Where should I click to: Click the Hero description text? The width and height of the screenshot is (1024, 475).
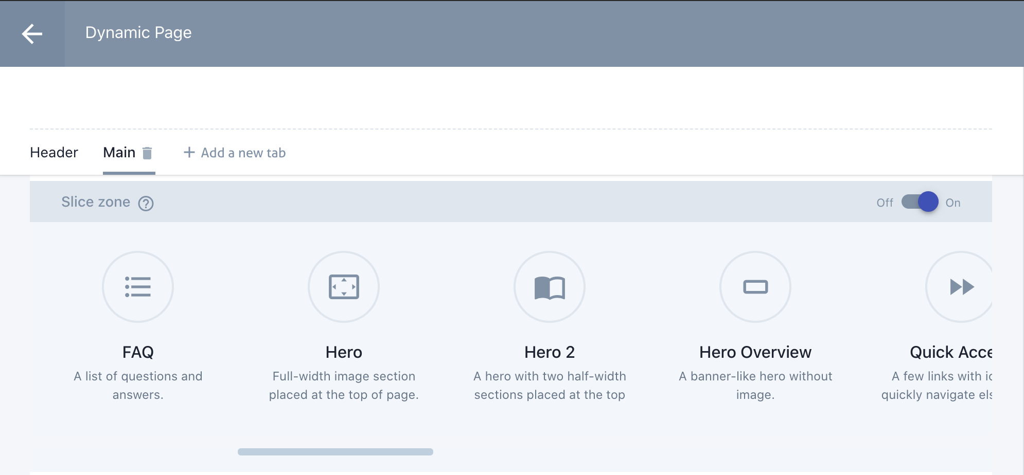[x=344, y=386]
